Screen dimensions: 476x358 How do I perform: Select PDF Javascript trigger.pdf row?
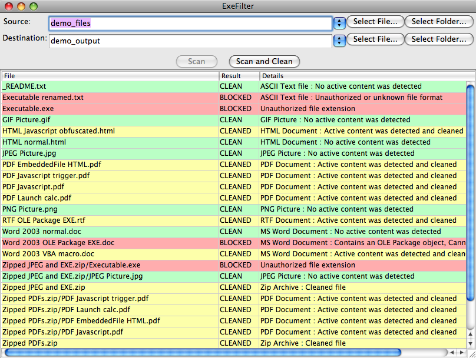(x=234, y=176)
